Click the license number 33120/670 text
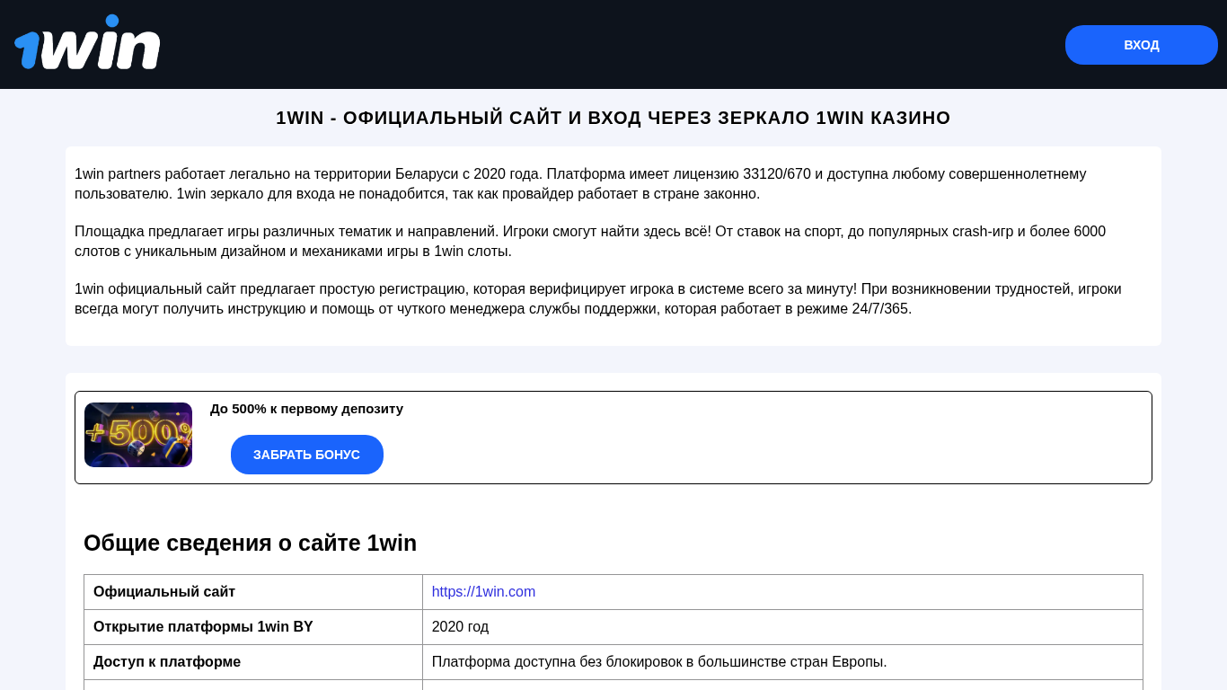This screenshot has width=1227, height=690. [776, 174]
